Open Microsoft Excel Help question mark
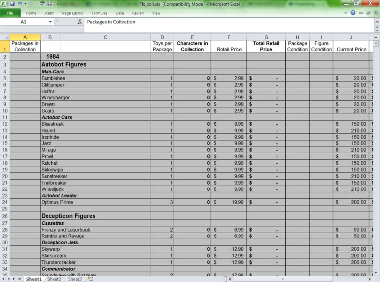380x282 pixels. (353, 13)
